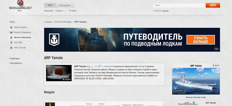Screen dimensions: 232x106
Task: Open World of Warplanes sidebar icon
Action: [x=11, y=32]
